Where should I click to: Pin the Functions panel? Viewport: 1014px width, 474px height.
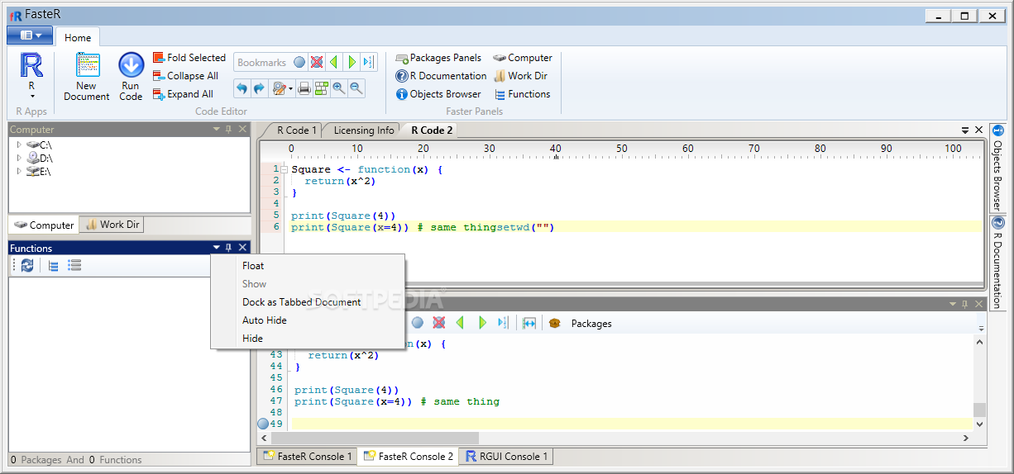229,248
